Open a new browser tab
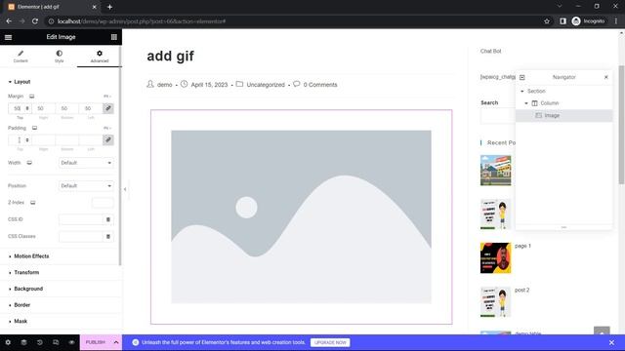The image size is (625, 351). [109, 7]
